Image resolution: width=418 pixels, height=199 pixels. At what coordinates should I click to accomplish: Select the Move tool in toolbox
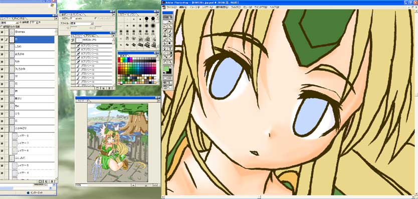click(x=170, y=22)
